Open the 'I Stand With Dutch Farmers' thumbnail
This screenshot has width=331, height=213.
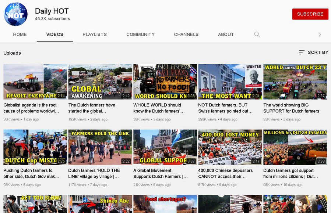tap(165, 147)
